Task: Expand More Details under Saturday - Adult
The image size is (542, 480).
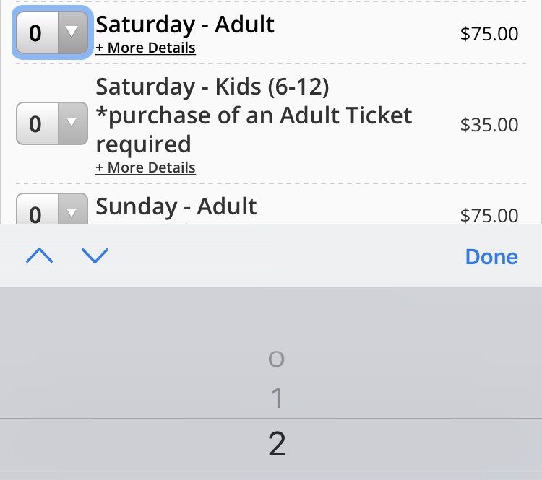Action: pyautogui.click(x=145, y=48)
